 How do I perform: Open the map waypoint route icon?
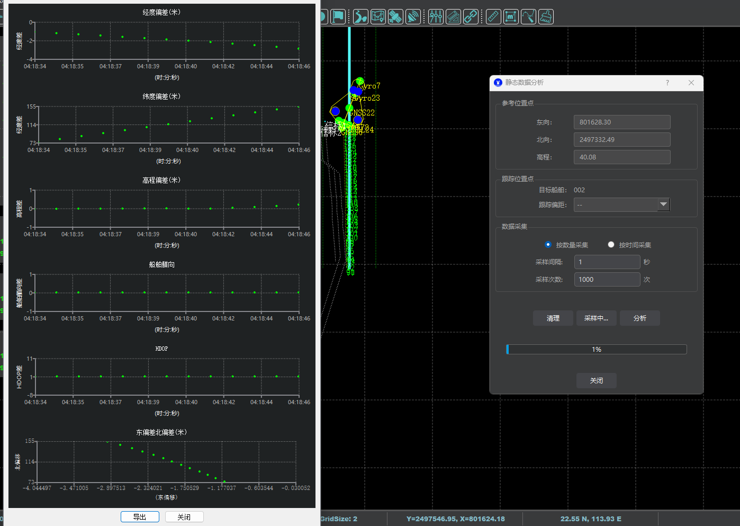[378, 17]
